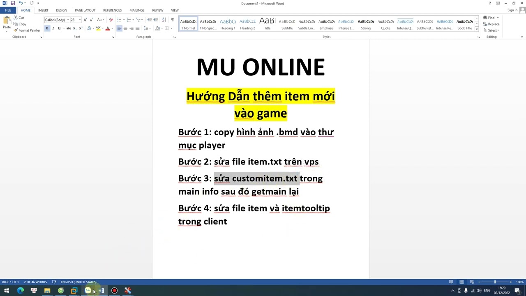Image resolution: width=526 pixels, height=296 pixels.
Task: Open Replace in the Editing group
Action: pyautogui.click(x=491, y=24)
